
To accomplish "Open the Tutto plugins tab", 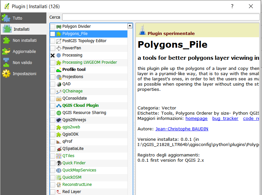I will coord(17,18).
